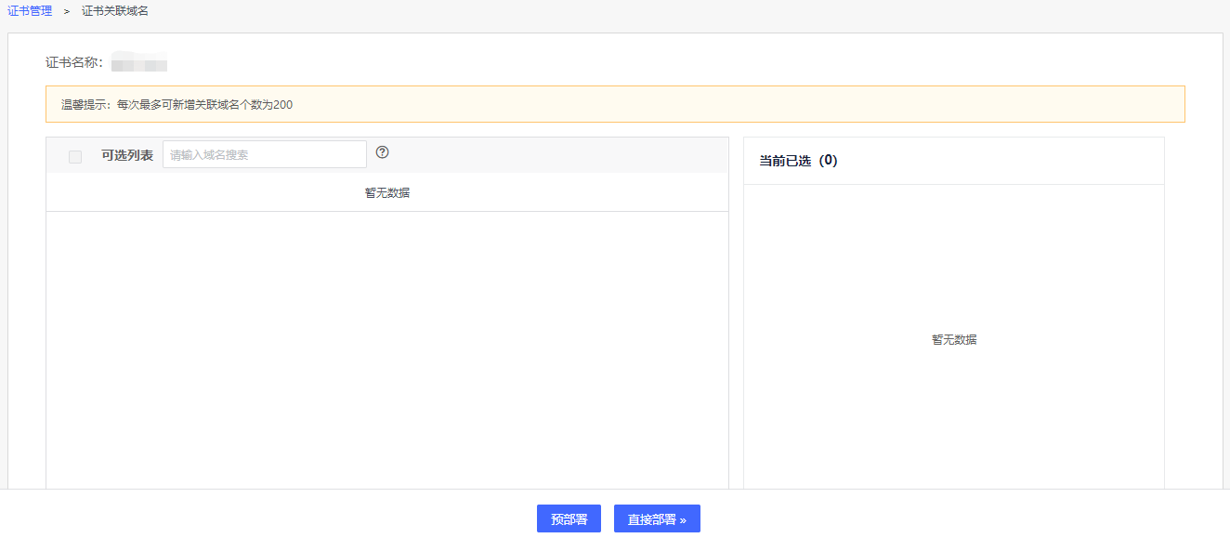Click the 可选列表 column title
1230x538 pixels.
click(127, 155)
